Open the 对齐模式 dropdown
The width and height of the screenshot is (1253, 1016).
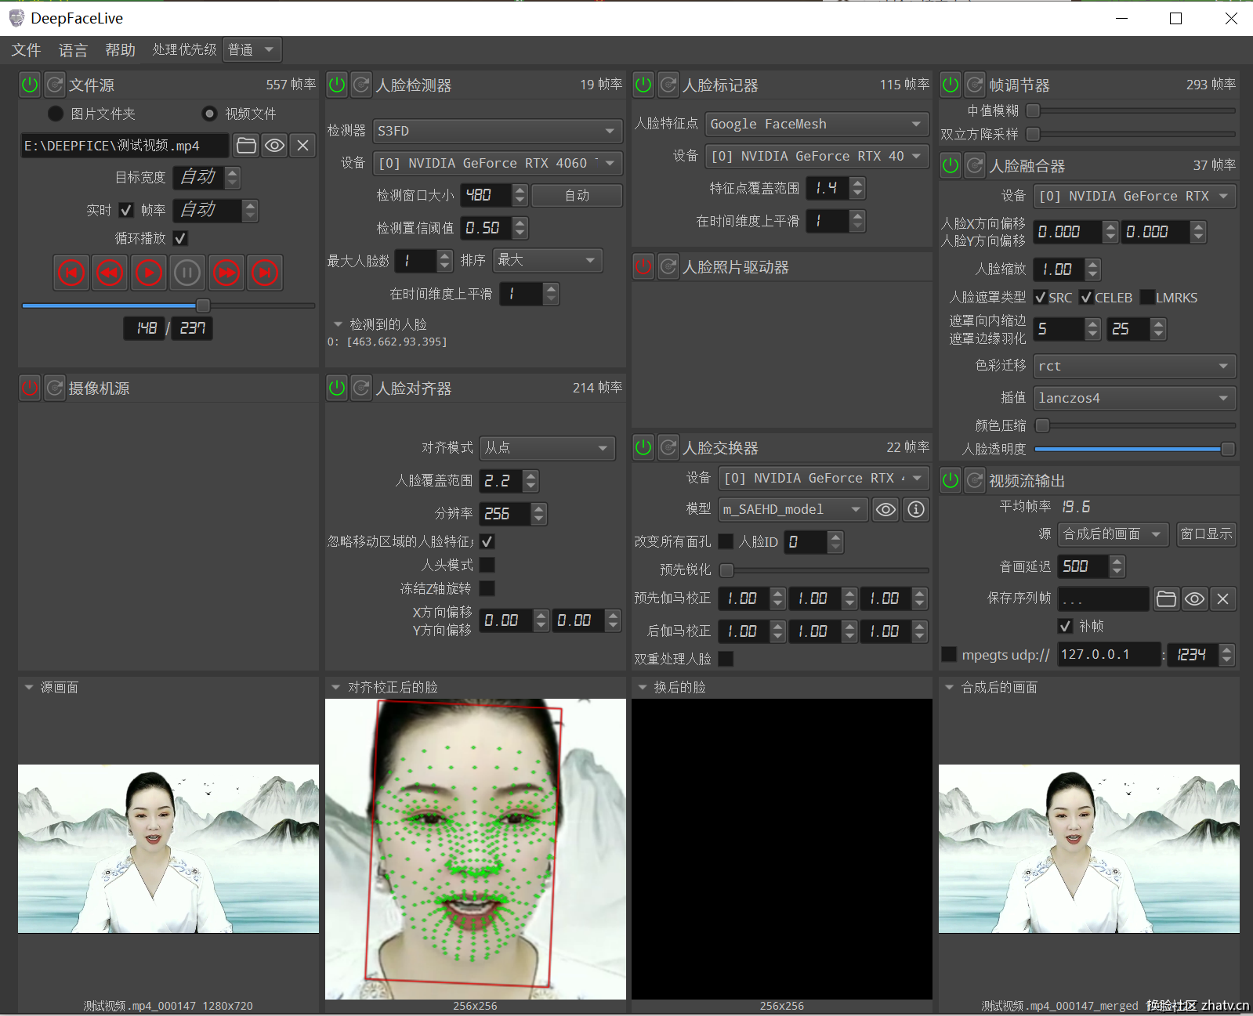[x=546, y=448]
